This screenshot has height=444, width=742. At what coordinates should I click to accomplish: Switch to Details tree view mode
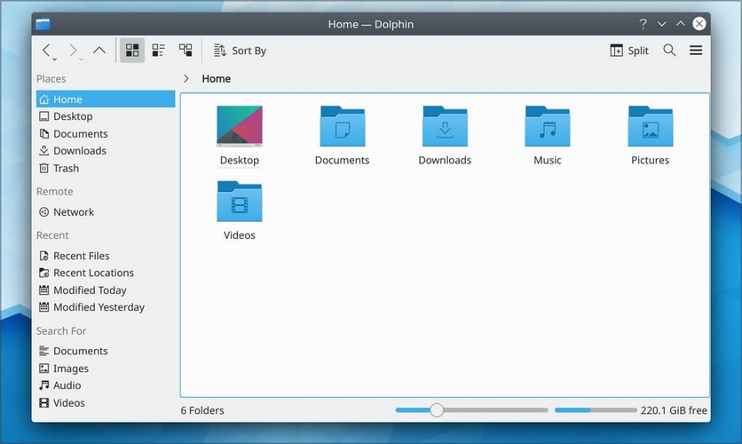[x=185, y=51]
